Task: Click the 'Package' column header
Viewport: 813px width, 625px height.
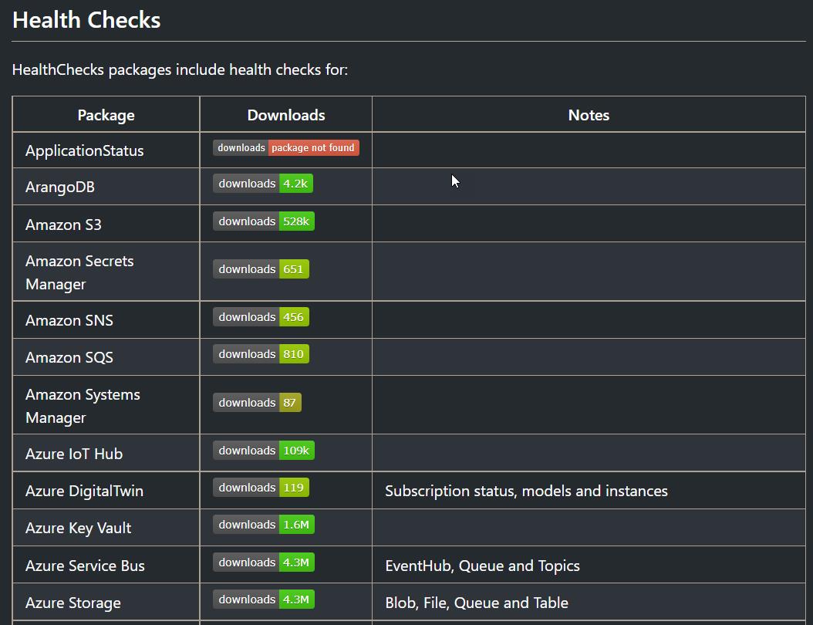Action: point(106,115)
